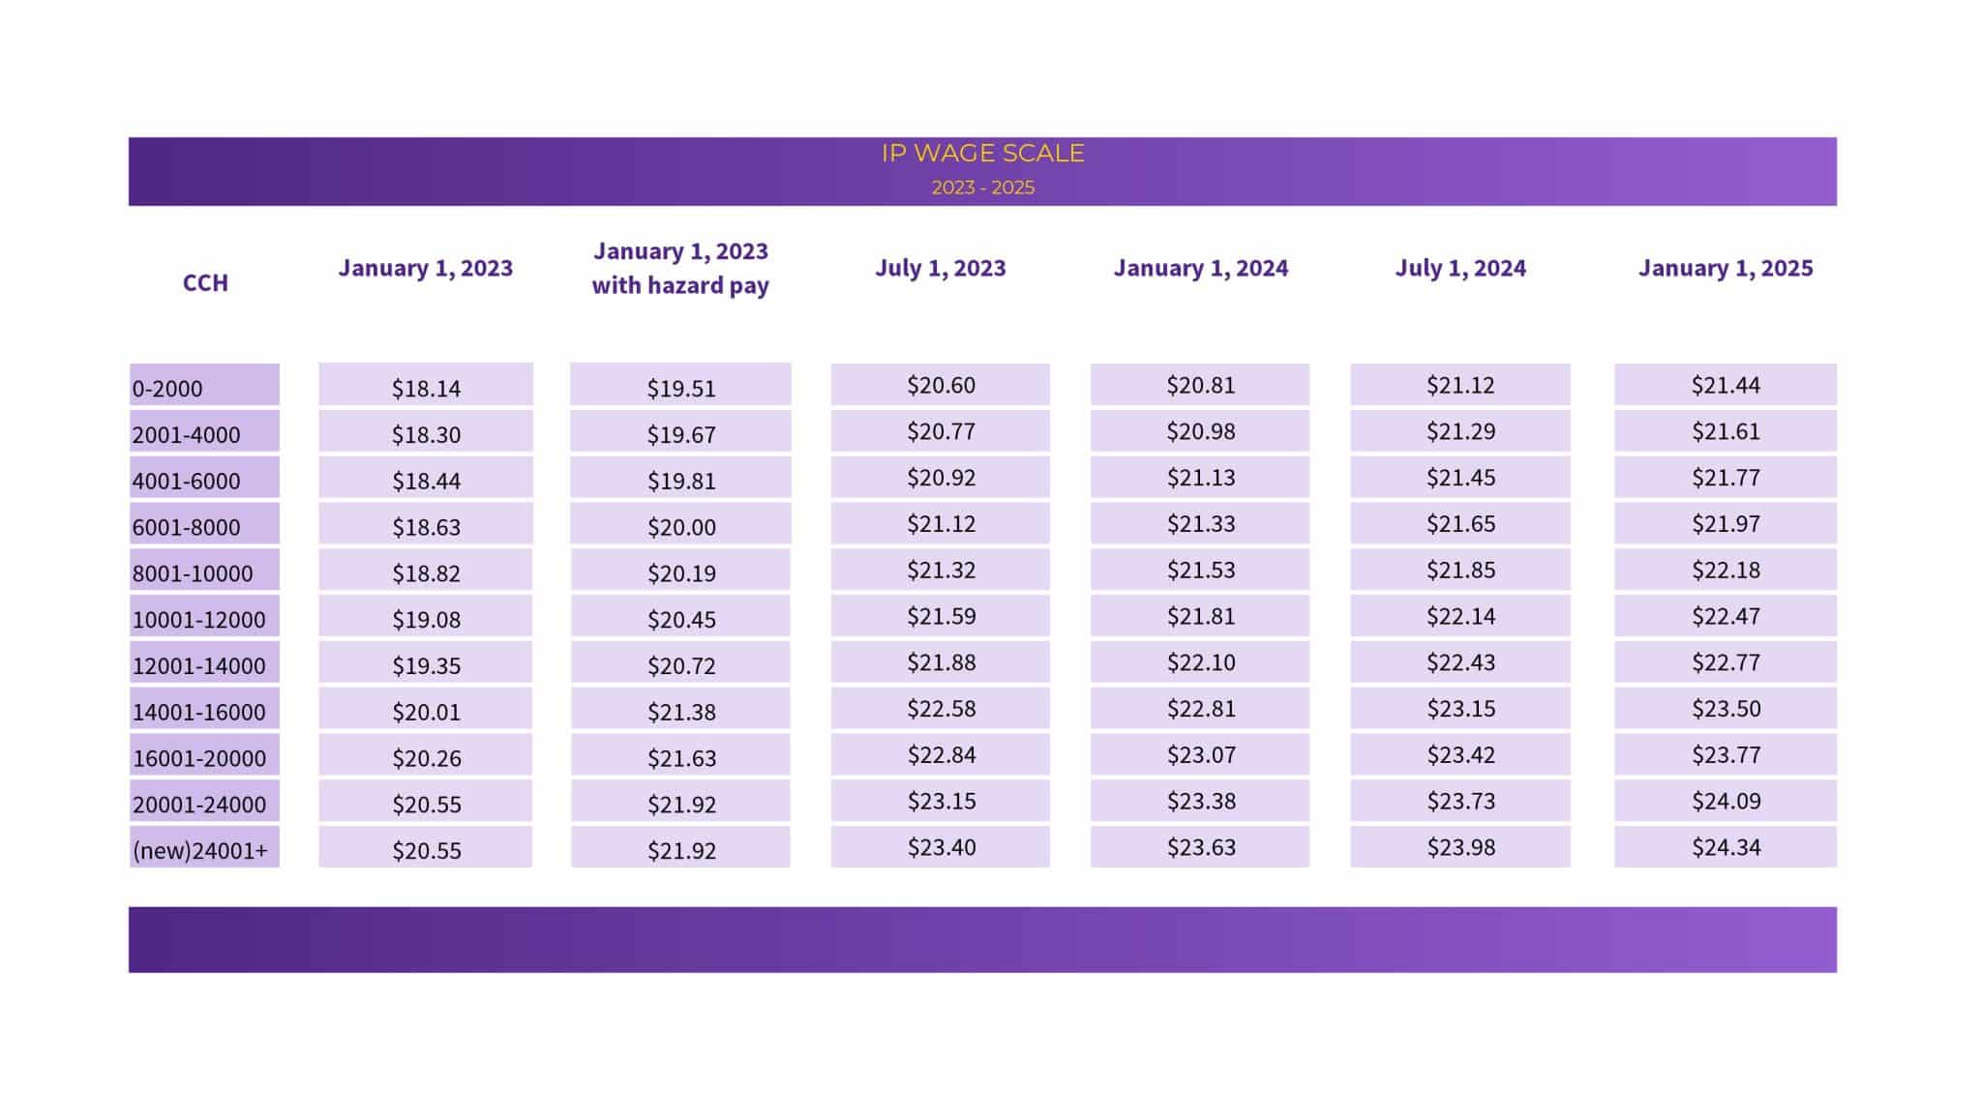The width and height of the screenshot is (1982, 1114).
Task: Click the $20.00 hazard pay cell
Action: coord(681,526)
